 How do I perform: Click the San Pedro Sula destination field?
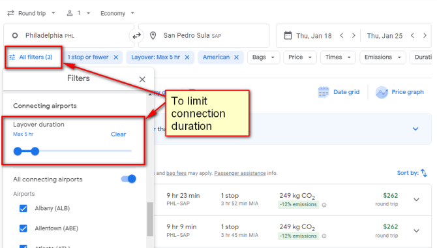203,35
